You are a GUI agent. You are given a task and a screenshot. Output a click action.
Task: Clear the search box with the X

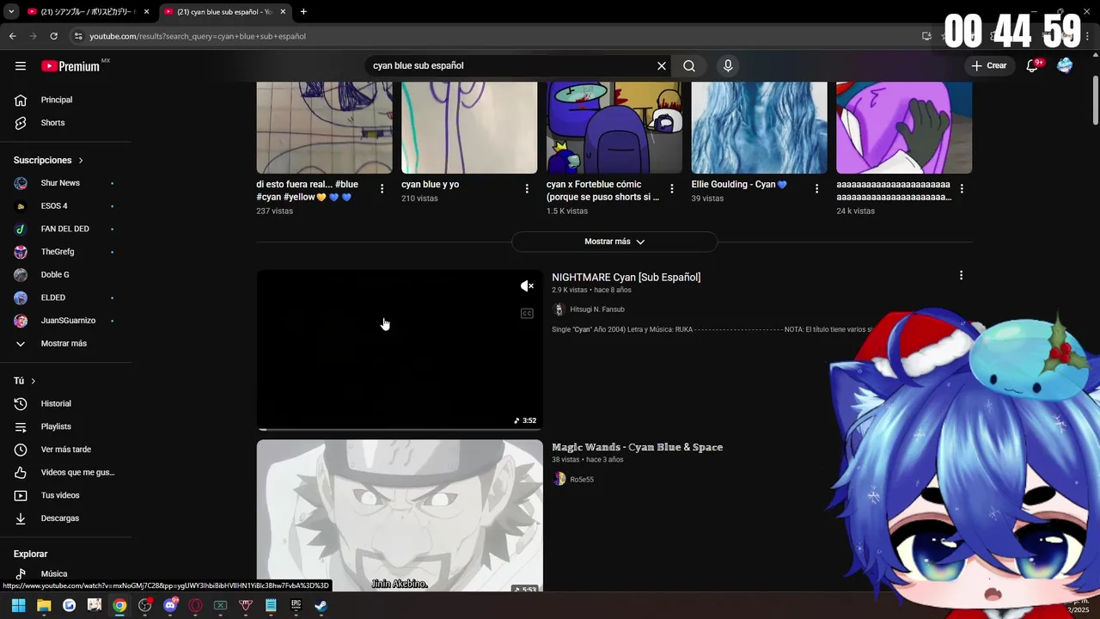pos(662,66)
